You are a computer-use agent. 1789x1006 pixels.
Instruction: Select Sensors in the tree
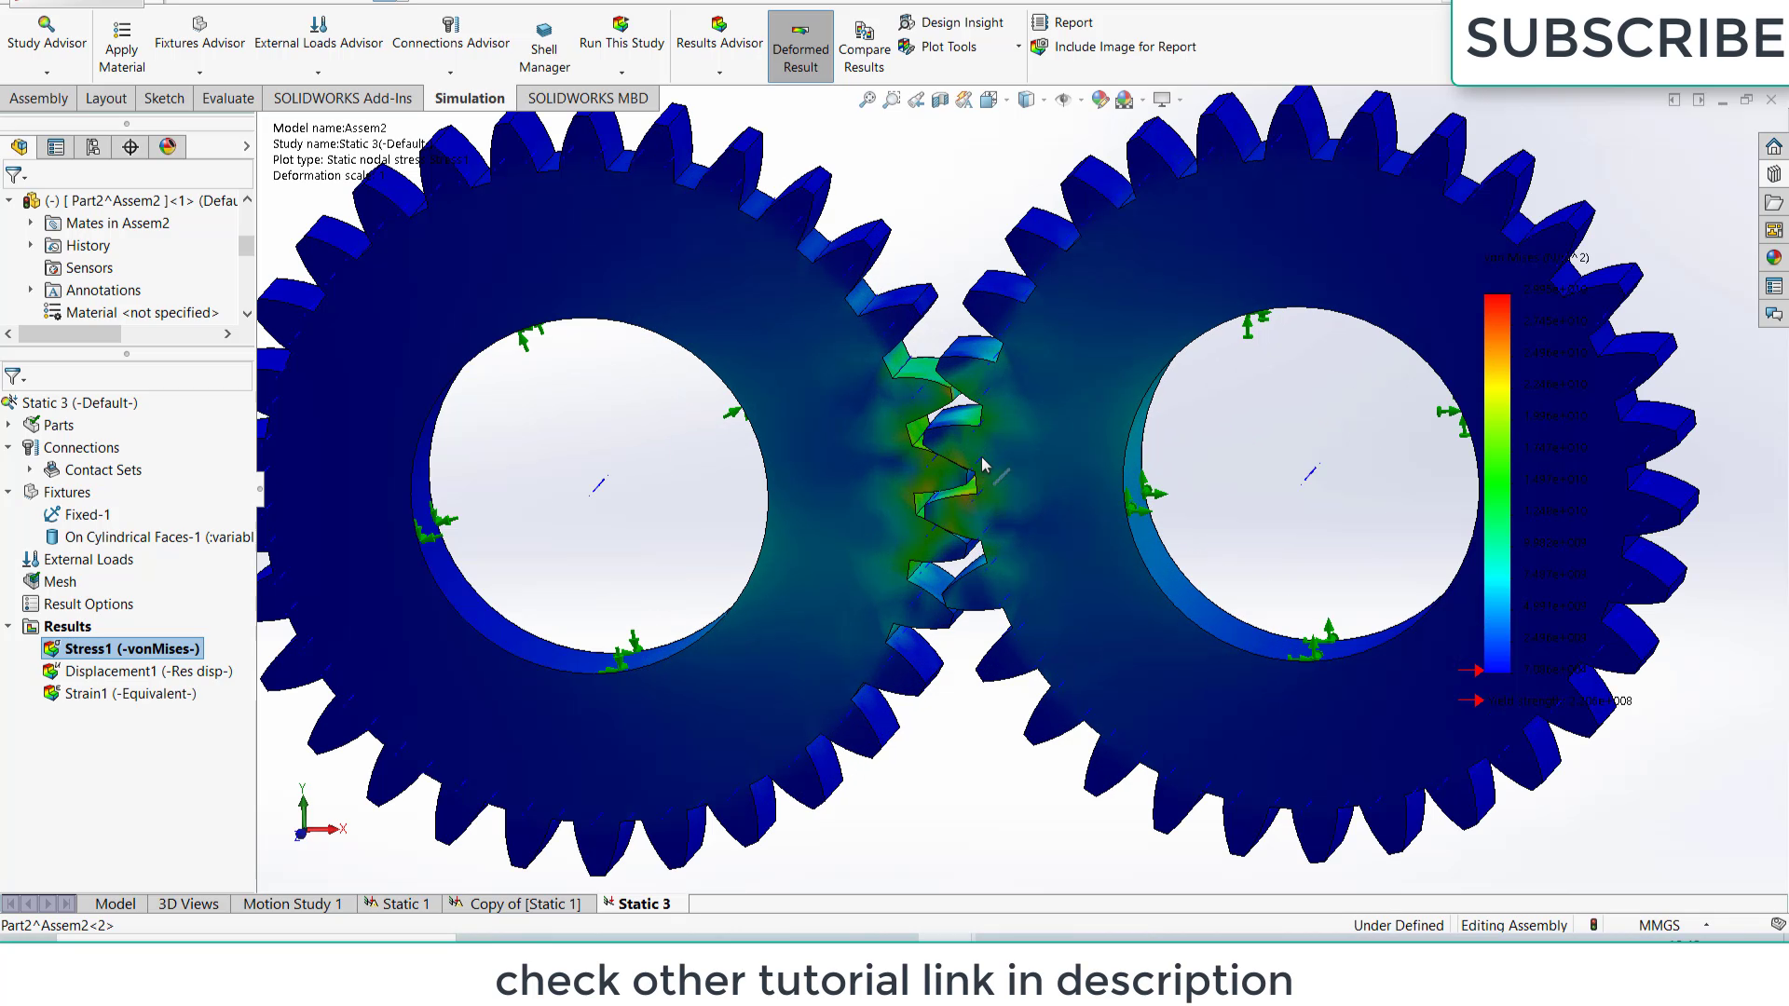(x=89, y=267)
